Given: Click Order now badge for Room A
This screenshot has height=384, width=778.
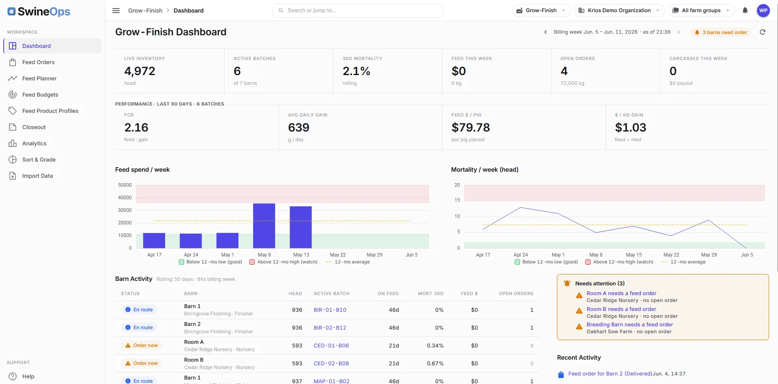Looking at the screenshot, I should pyautogui.click(x=142, y=345).
